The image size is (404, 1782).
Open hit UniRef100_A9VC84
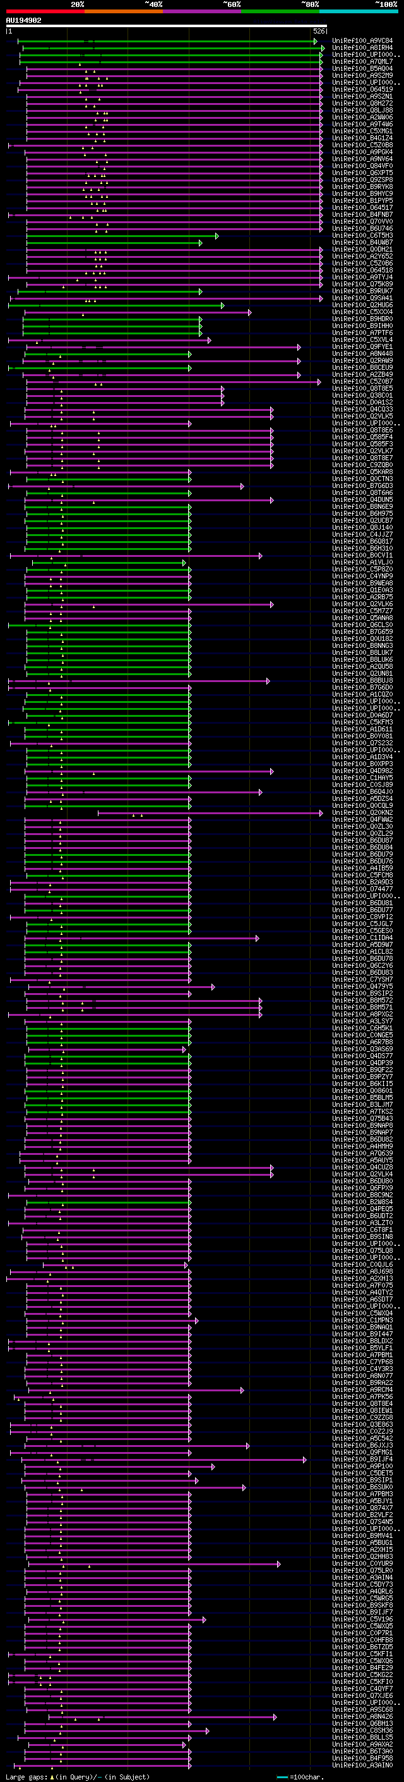click(x=362, y=41)
